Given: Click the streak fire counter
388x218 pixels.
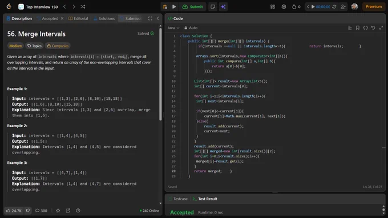Looking at the screenshot, I should click(x=296, y=7).
